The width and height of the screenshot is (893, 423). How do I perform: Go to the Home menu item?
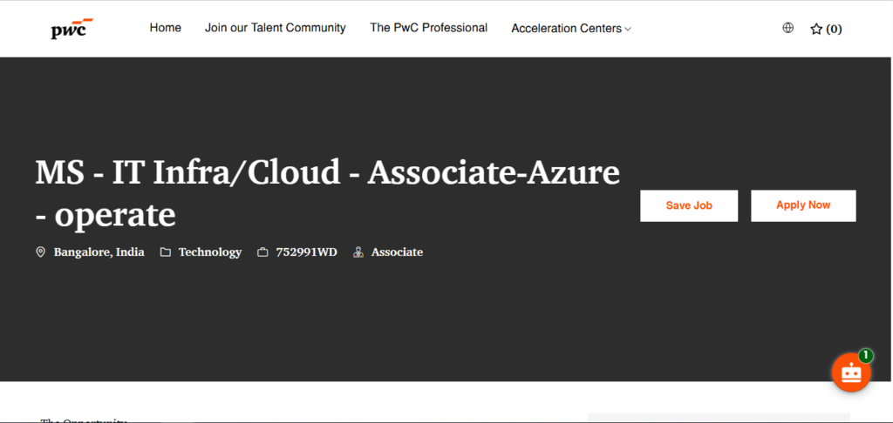[165, 28]
